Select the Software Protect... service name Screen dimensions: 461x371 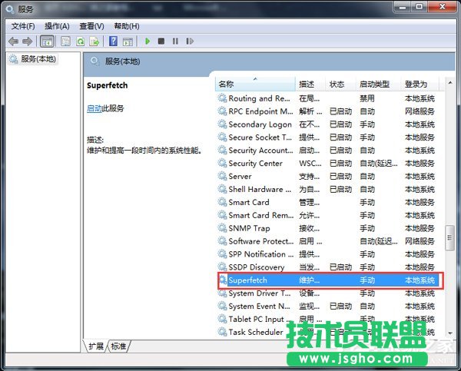(x=261, y=241)
